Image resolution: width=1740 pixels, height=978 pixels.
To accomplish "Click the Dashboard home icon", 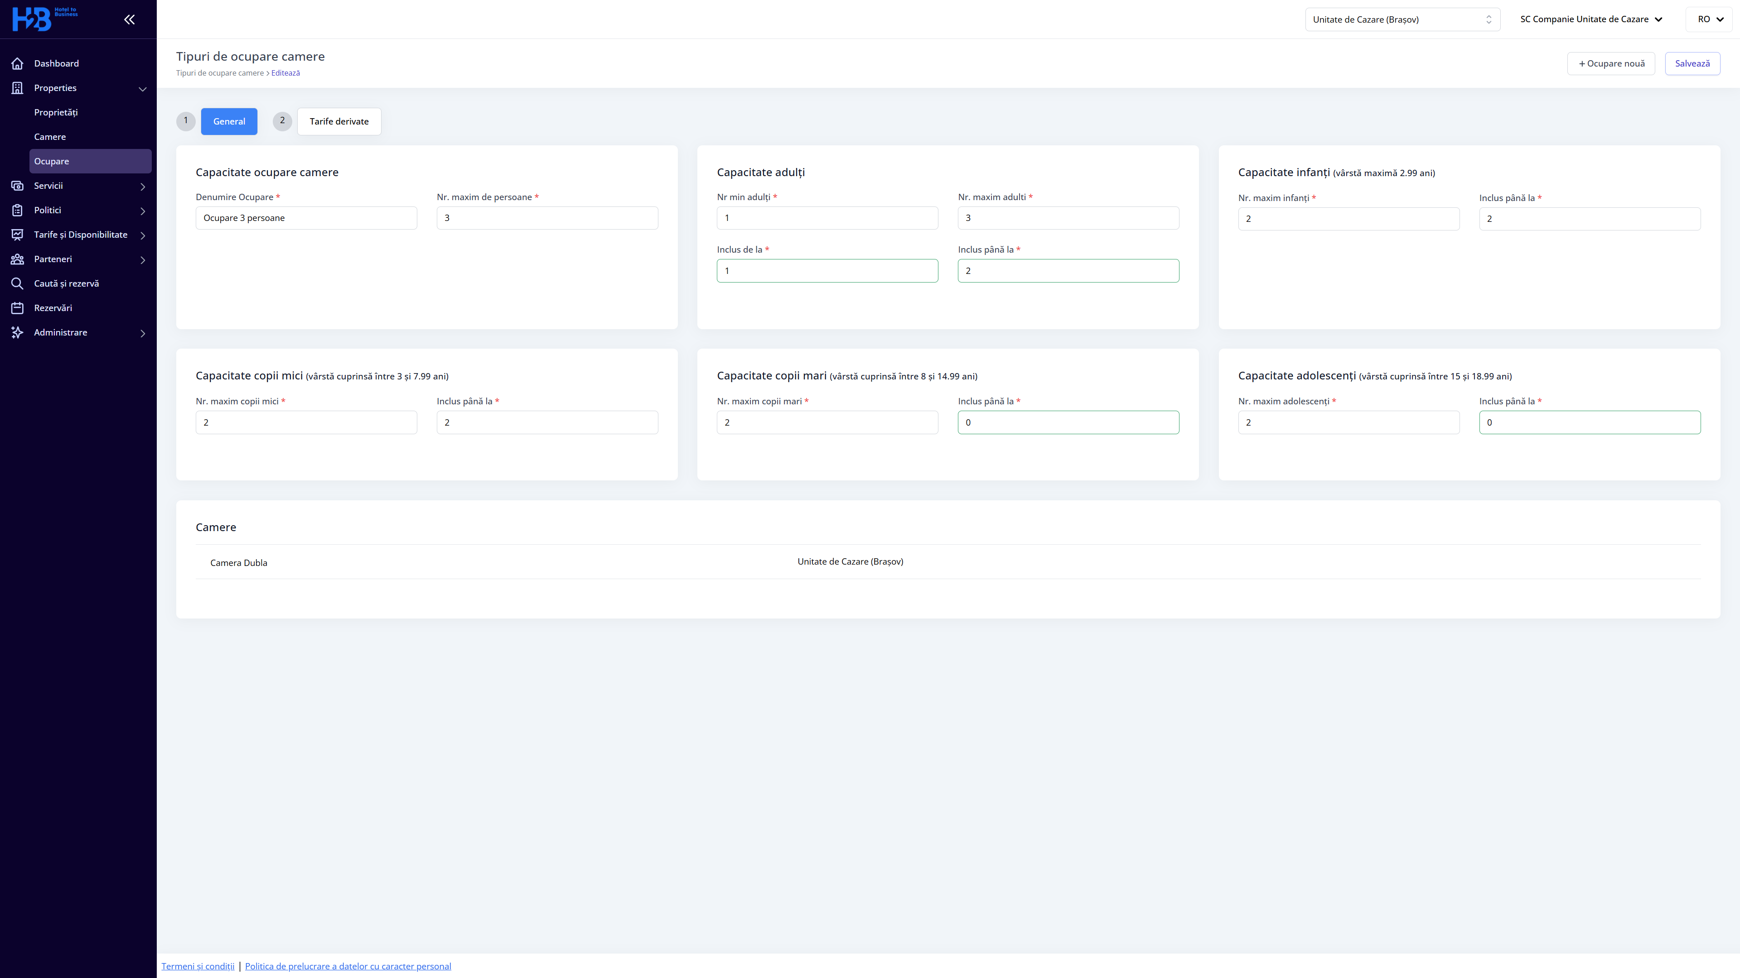I will coord(18,63).
